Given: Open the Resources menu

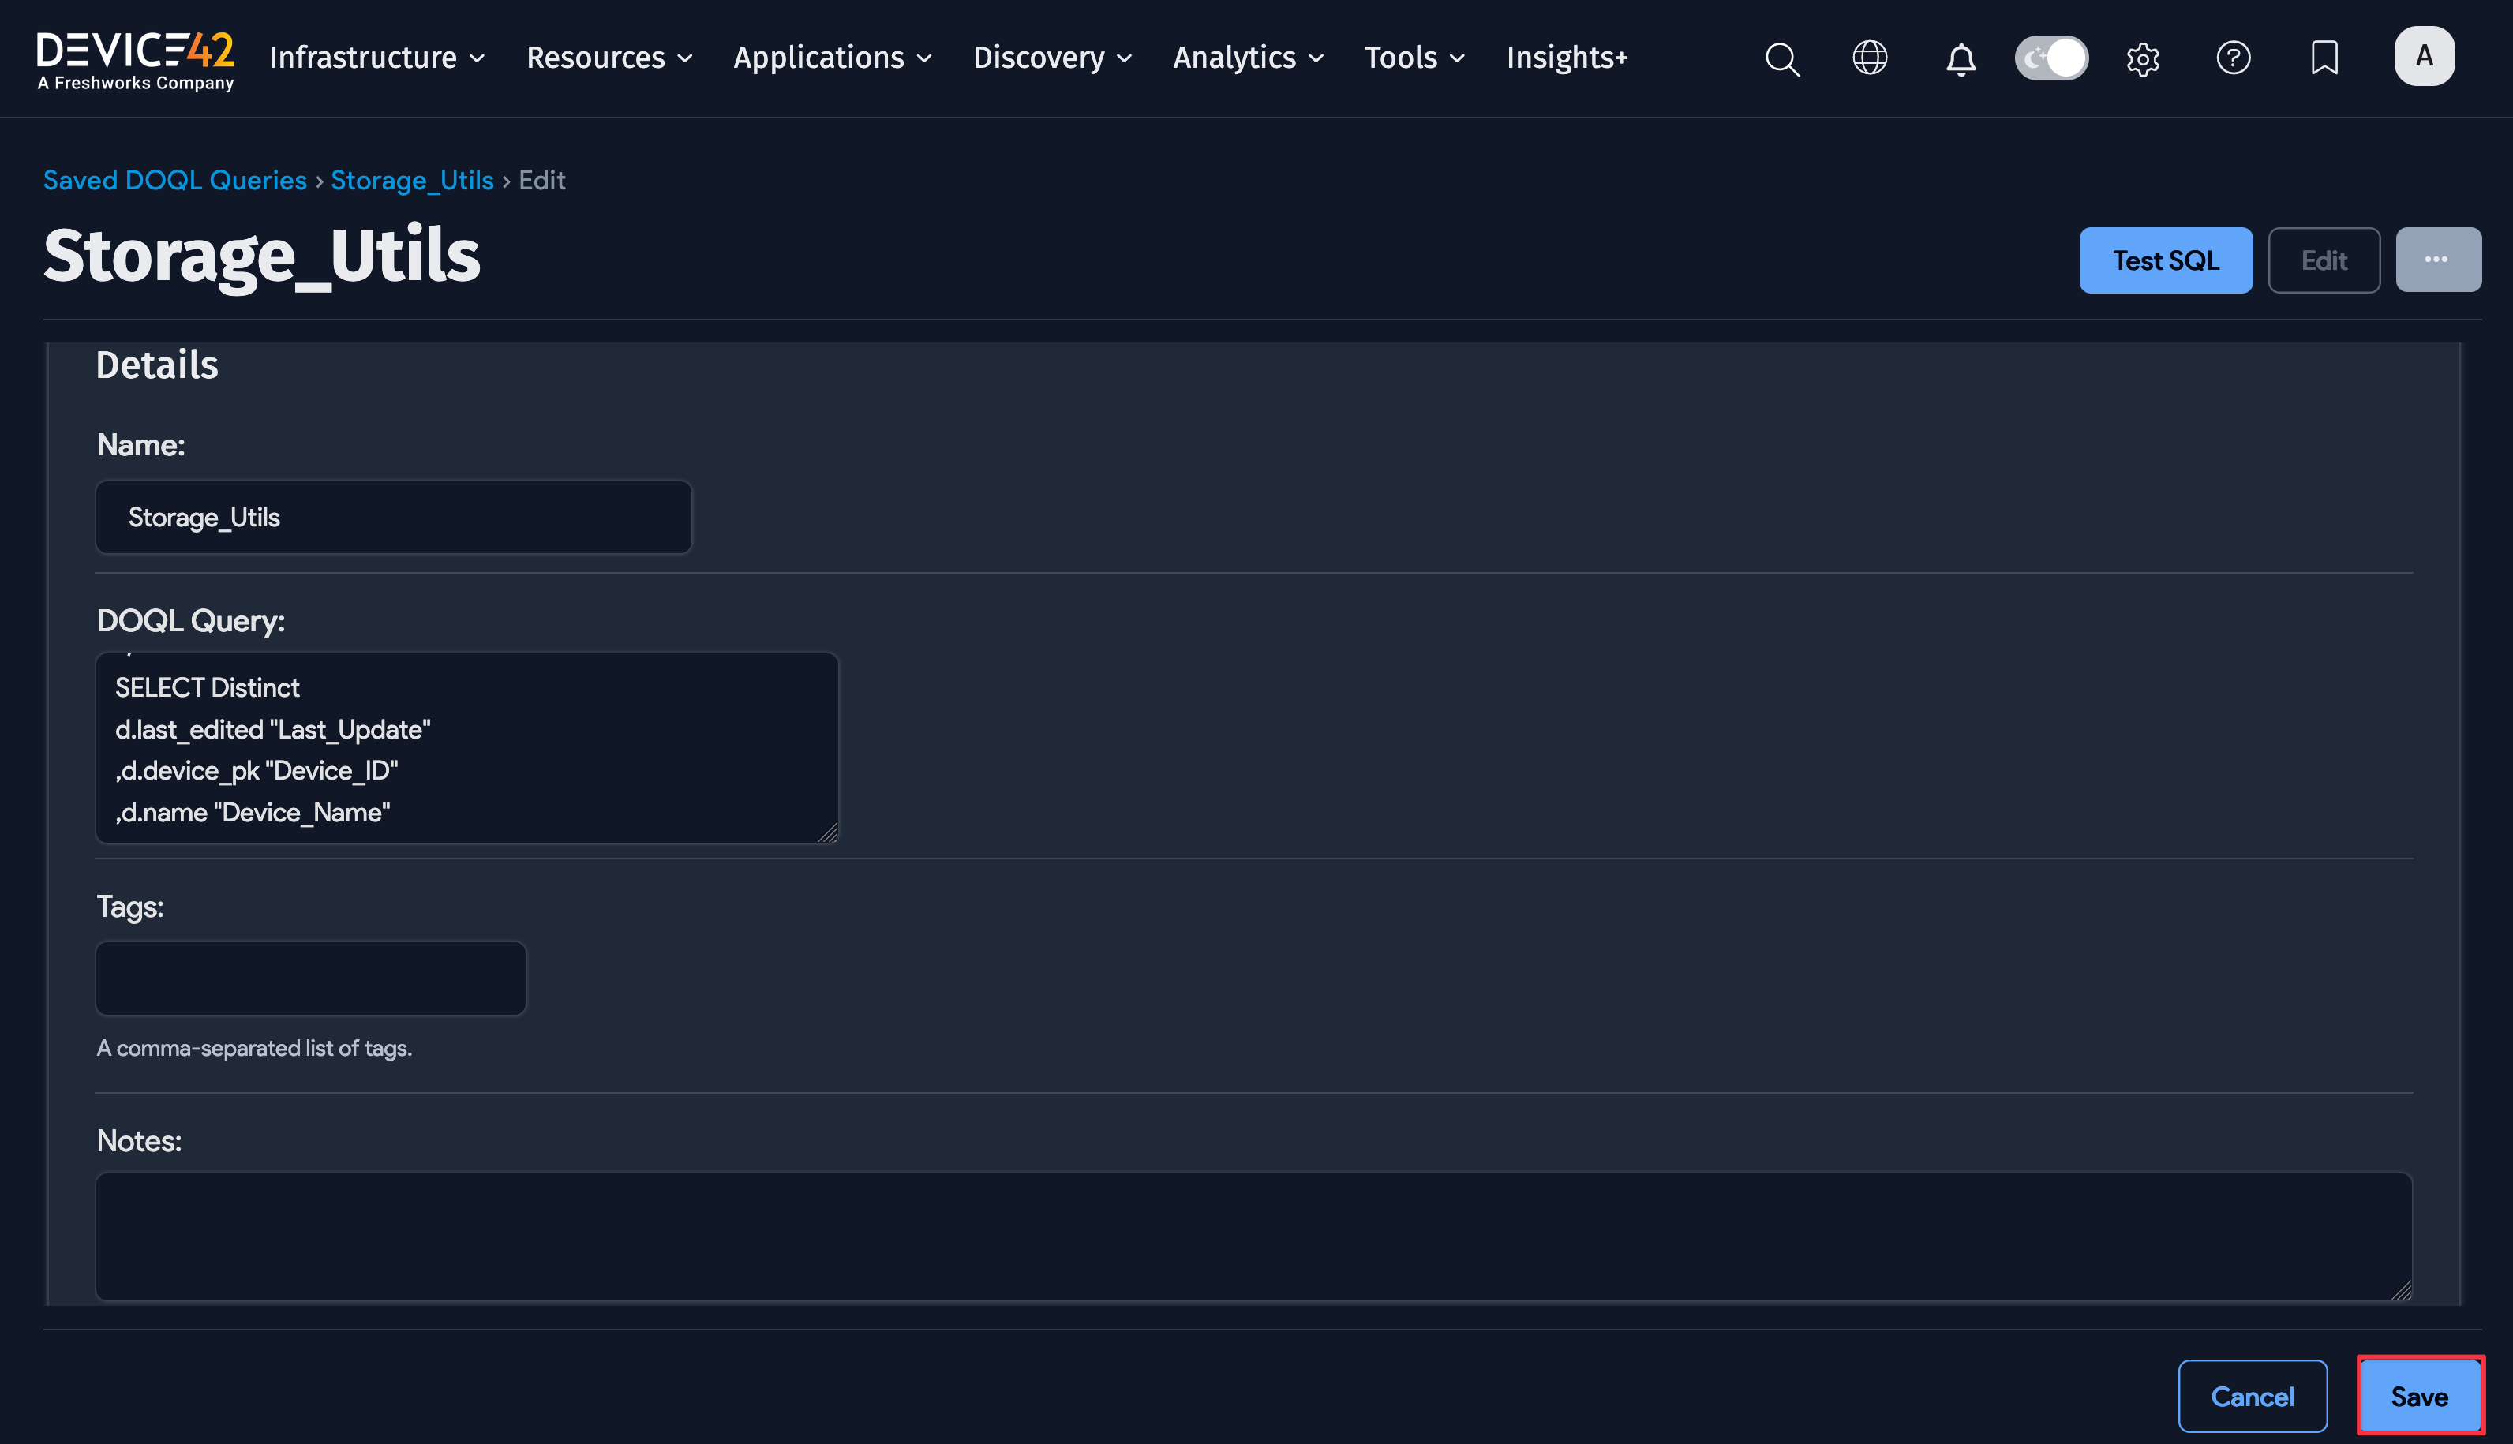Looking at the screenshot, I should point(609,58).
